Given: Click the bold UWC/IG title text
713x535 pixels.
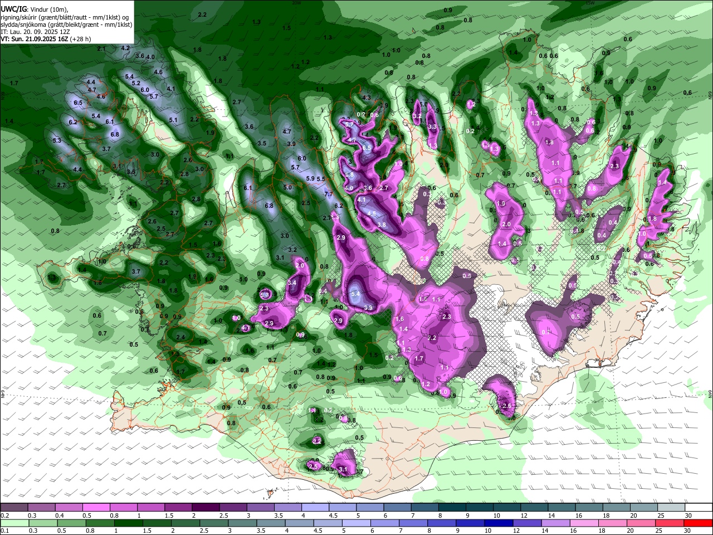Looking at the screenshot, I should click(13, 9).
